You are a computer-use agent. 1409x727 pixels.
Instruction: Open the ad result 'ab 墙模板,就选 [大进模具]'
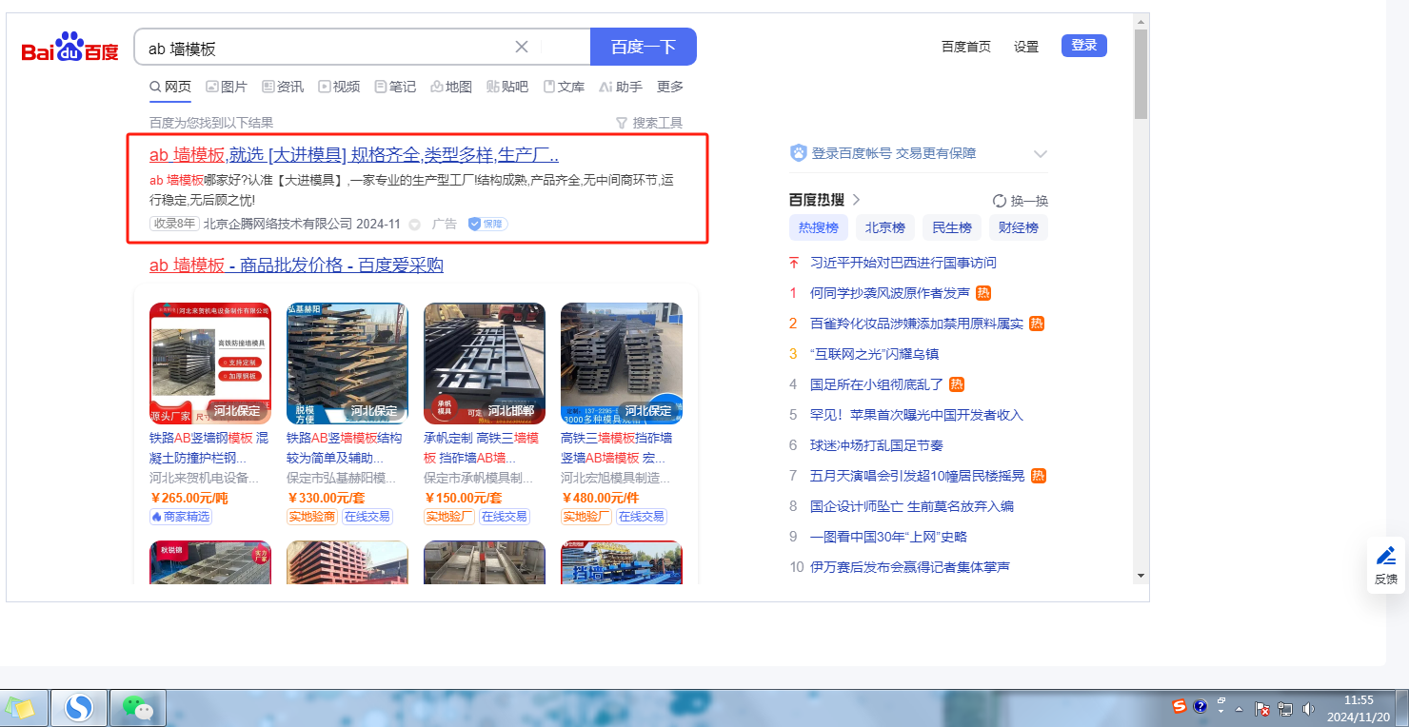tap(354, 155)
